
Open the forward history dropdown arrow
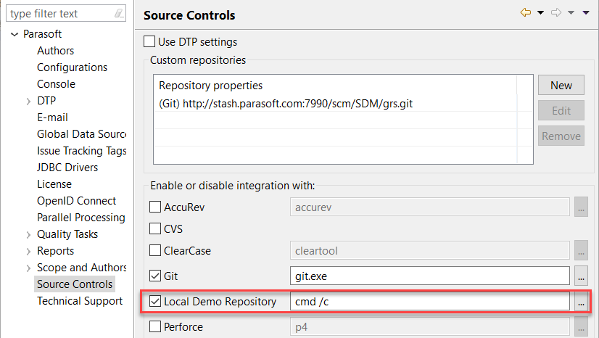tap(571, 12)
